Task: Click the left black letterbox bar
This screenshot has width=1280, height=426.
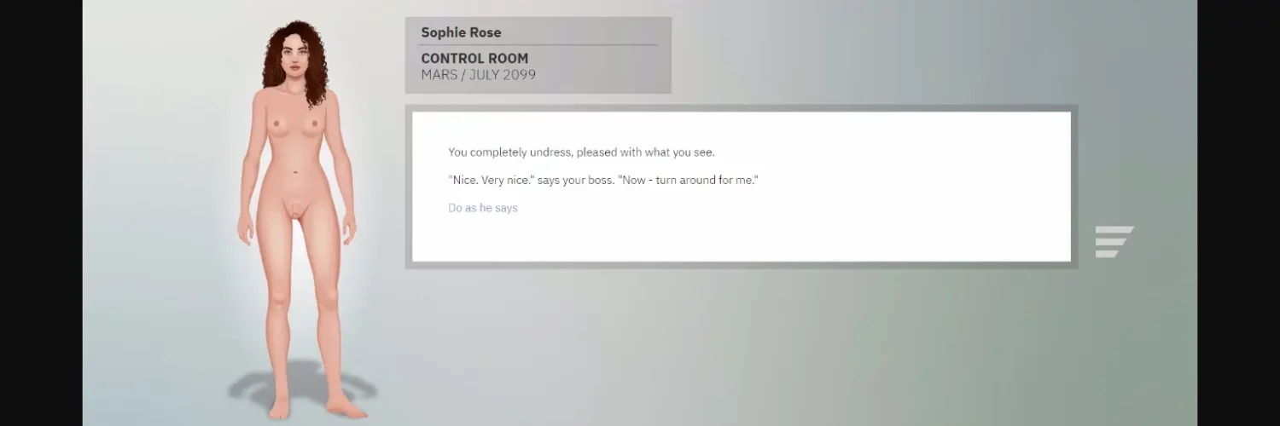Action: pos(41,213)
